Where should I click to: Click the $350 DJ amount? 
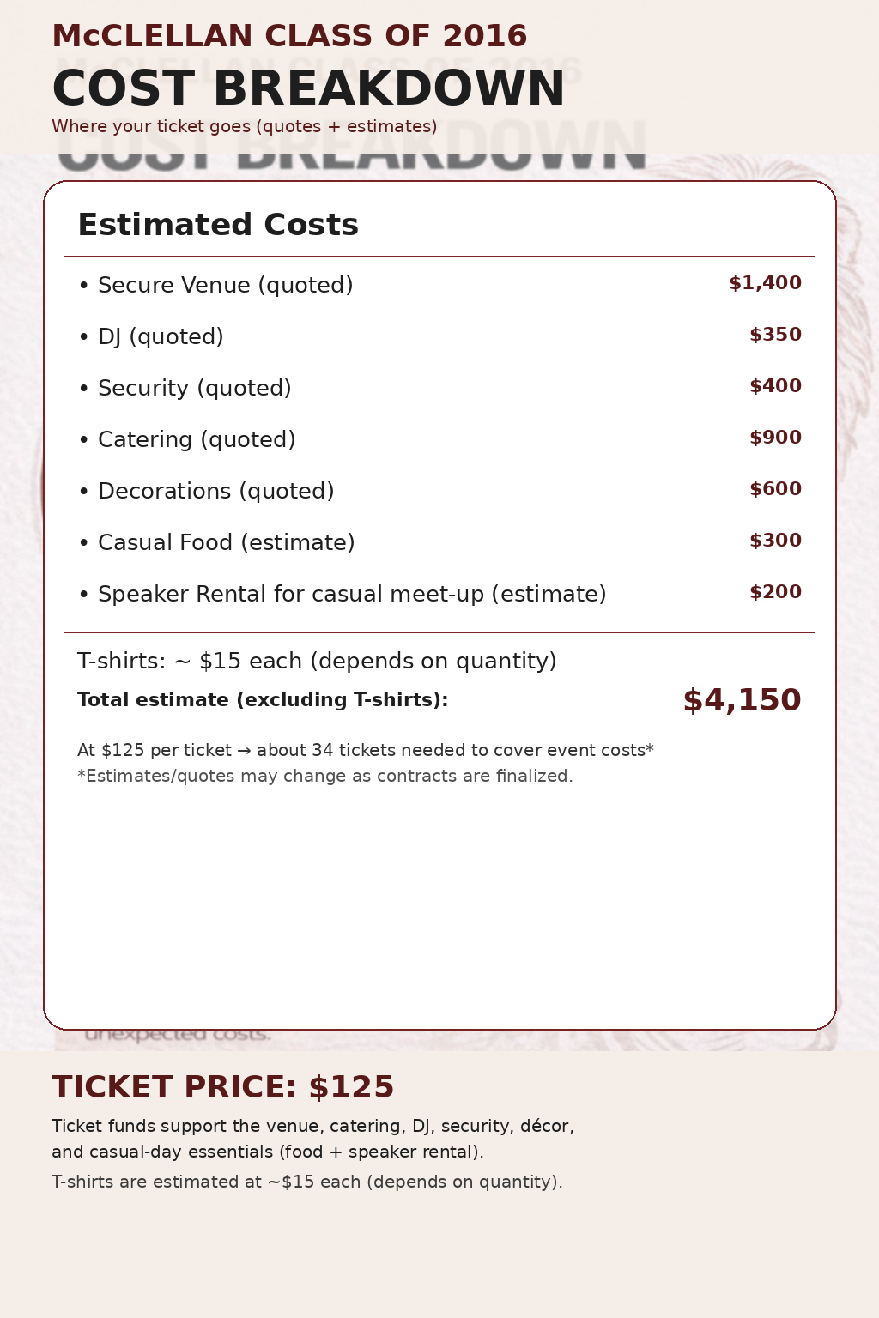[x=775, y=335]
